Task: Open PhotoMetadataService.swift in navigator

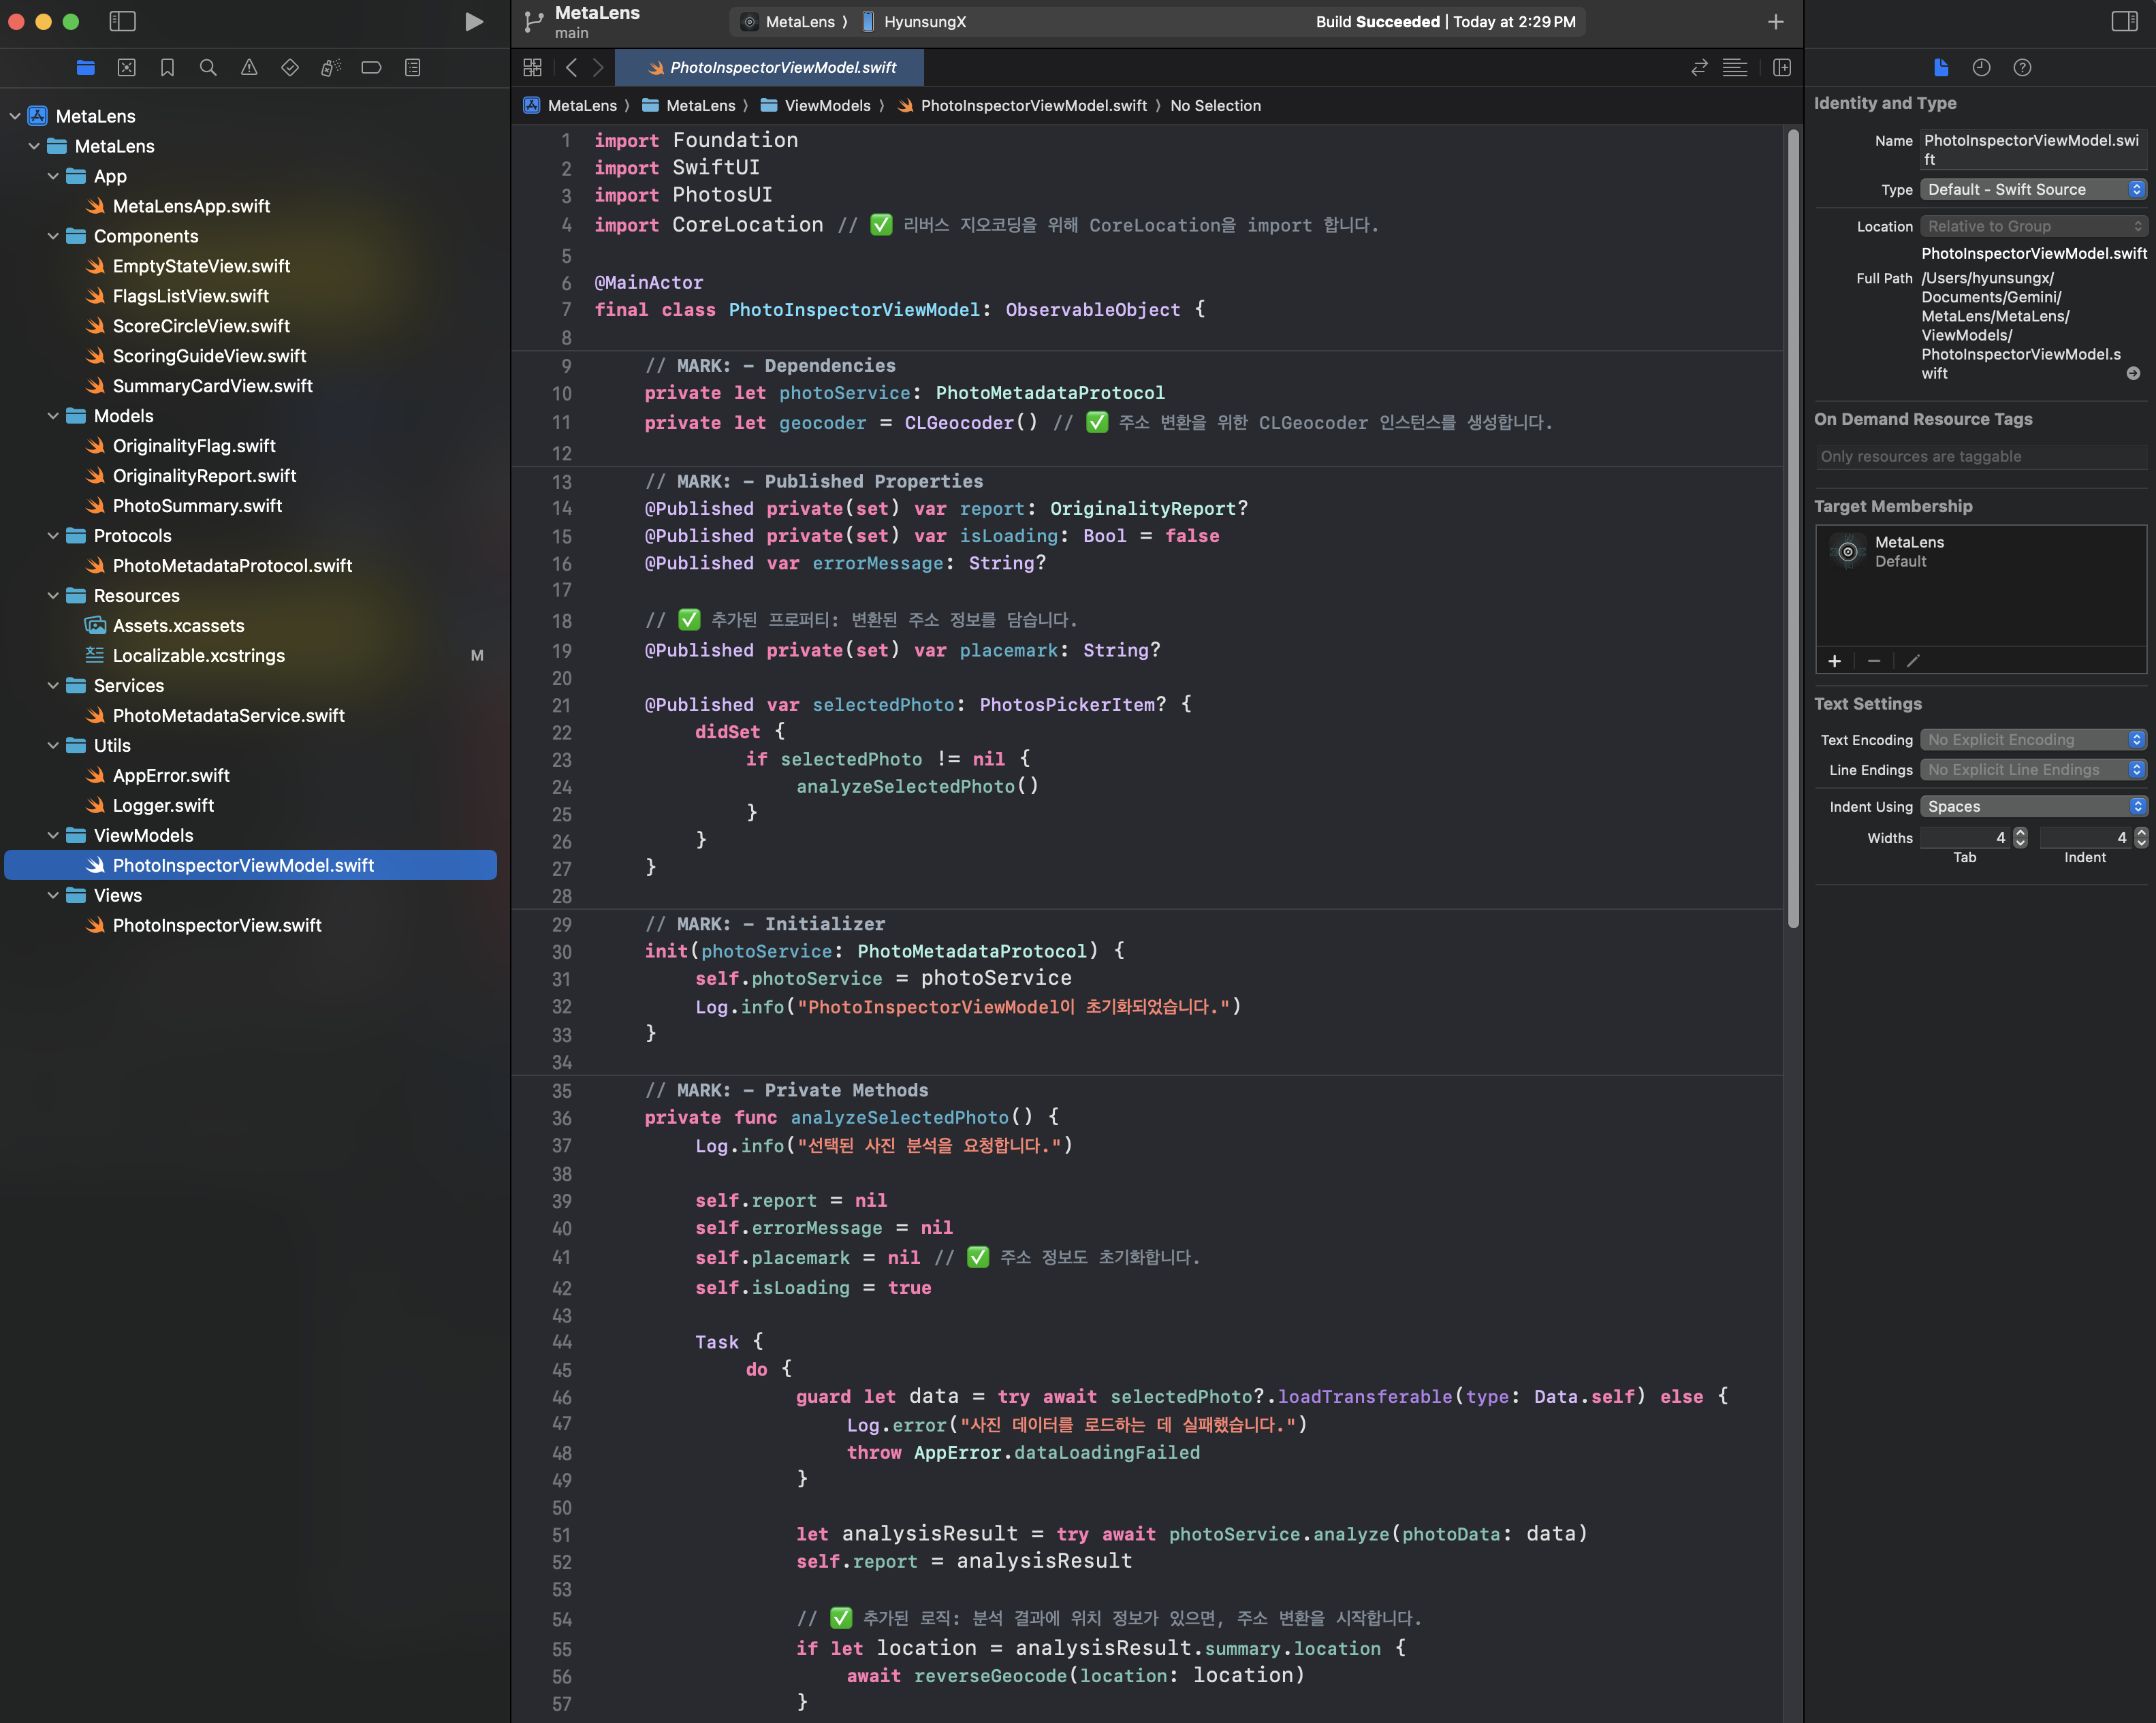Action: 228,715
